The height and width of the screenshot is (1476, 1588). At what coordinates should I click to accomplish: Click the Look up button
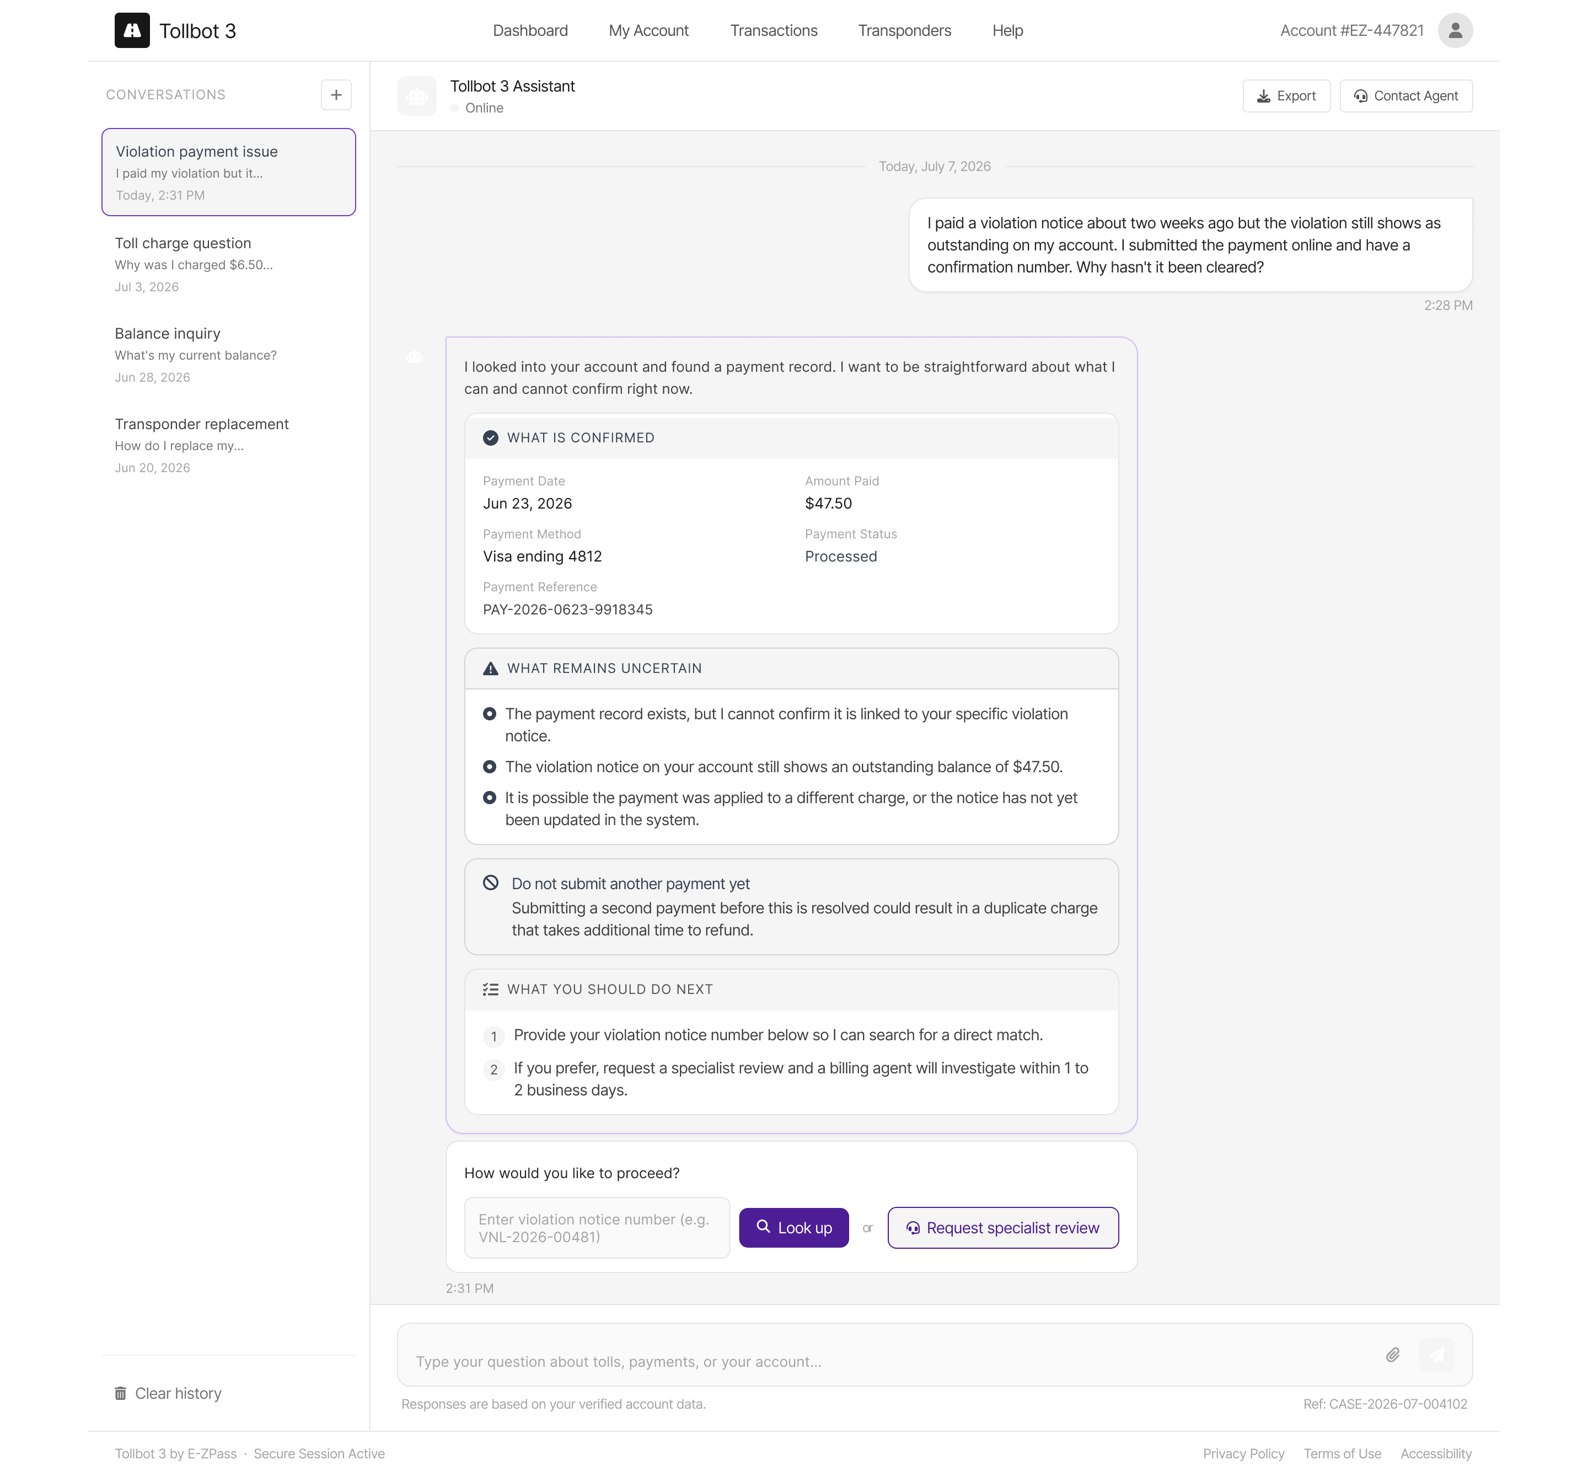click(x=793, y=1228)
